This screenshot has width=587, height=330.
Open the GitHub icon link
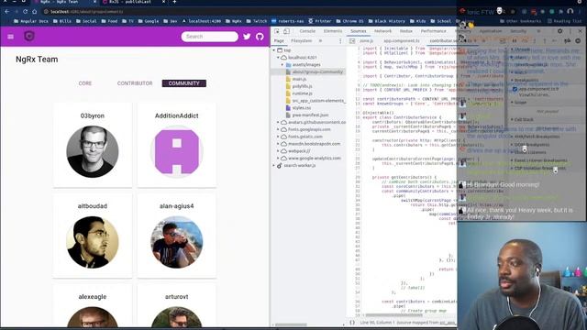tap(260, 37)
